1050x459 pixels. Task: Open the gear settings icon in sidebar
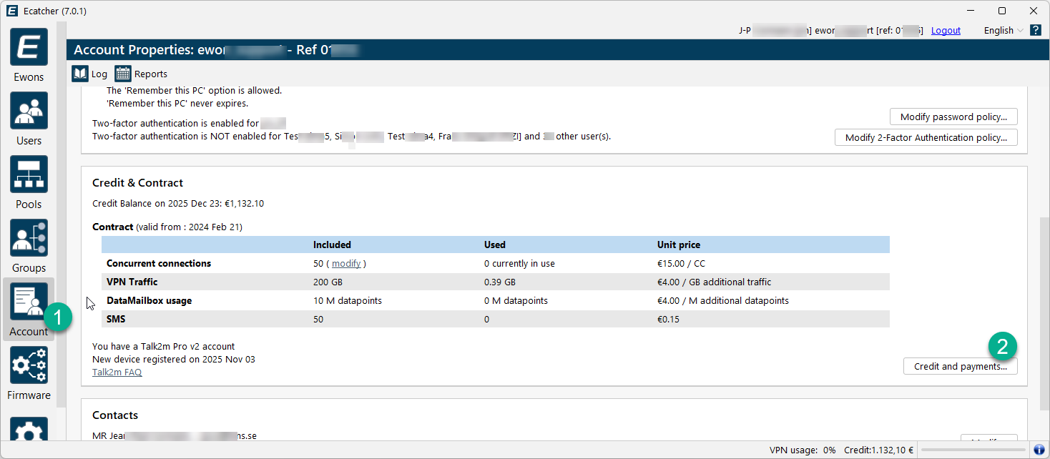(29, 430)
